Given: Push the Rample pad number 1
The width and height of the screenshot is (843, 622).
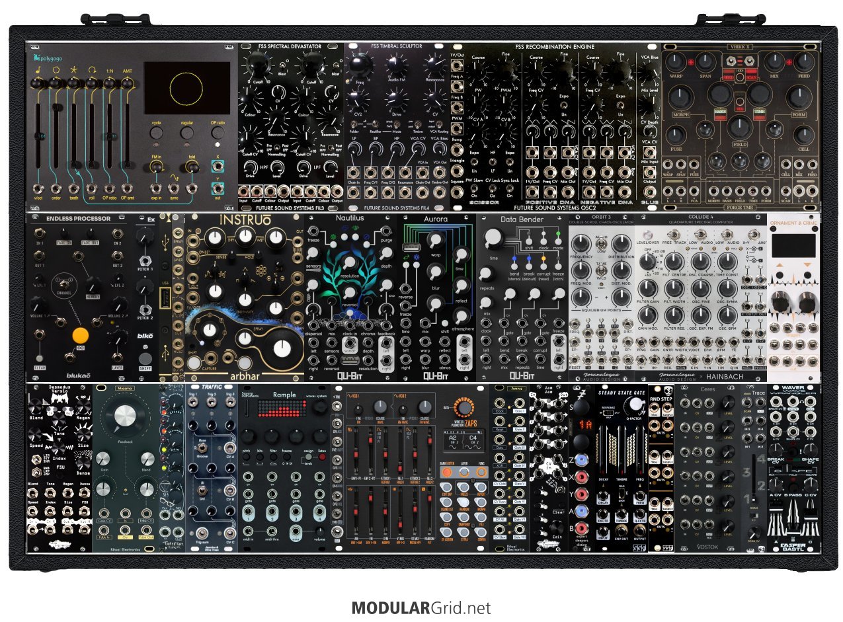Looking at the screenshot, I should click(249, 513).
